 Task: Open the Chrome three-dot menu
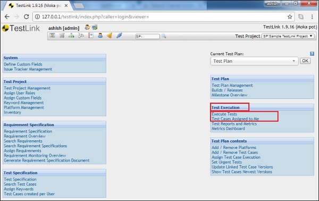click(x=312, y=16)
